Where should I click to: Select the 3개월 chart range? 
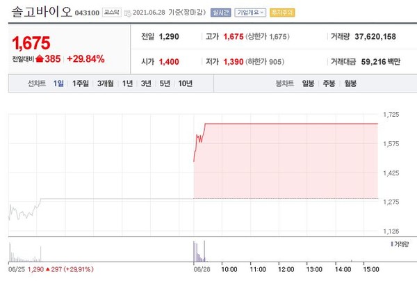(x=106, y=83)
